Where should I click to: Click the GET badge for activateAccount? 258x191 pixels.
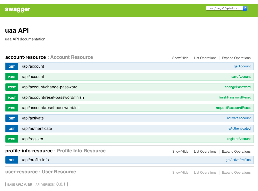click(x=12, y=118)
